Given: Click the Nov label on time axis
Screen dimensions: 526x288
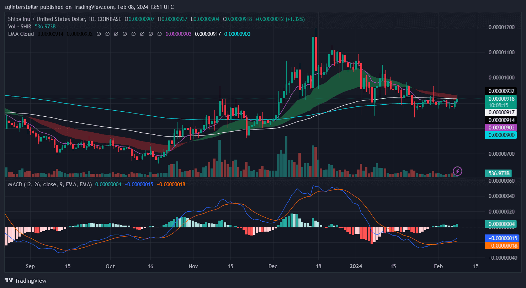Looking at the screenshot, I should 193,266.
